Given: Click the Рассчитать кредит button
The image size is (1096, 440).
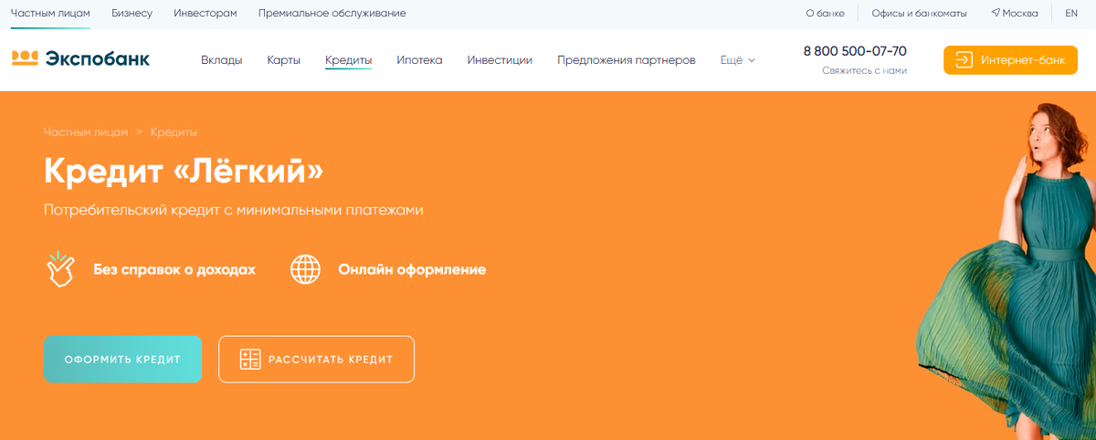Looking at the screenshot, I should point(316,360).
